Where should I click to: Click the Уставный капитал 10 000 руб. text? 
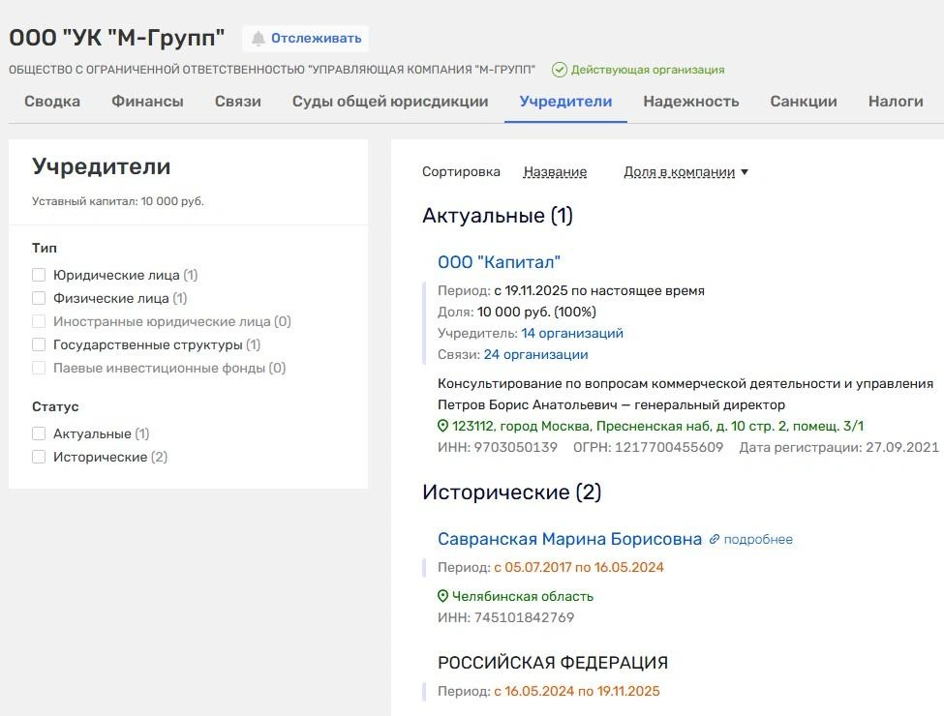click(x=118, y=201)
